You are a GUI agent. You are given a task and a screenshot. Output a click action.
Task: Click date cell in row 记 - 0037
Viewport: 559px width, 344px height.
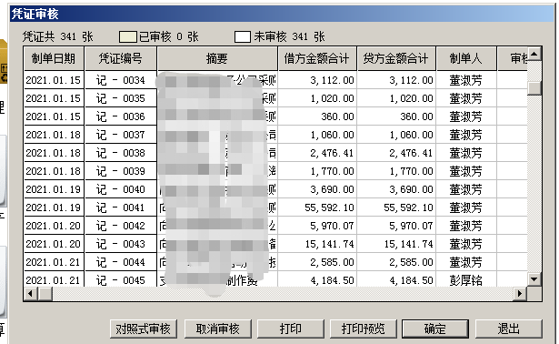[54, 135]
